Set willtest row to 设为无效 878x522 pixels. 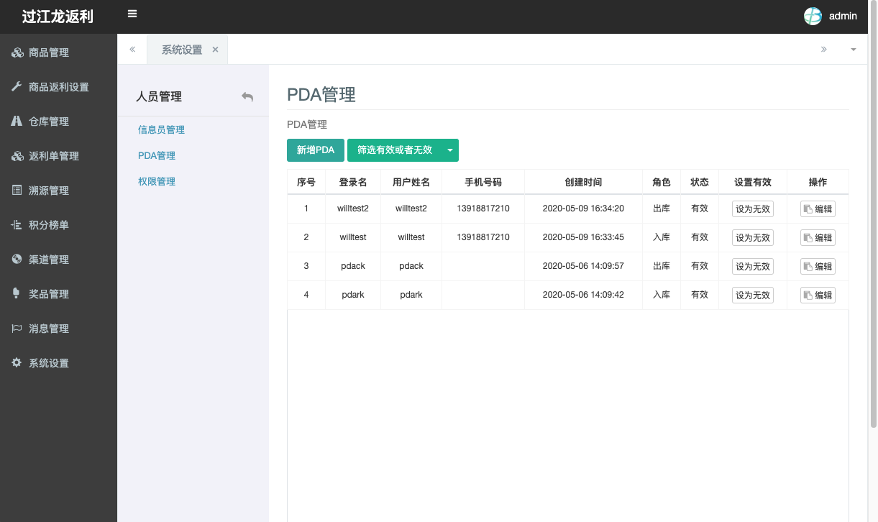(753, 238)
